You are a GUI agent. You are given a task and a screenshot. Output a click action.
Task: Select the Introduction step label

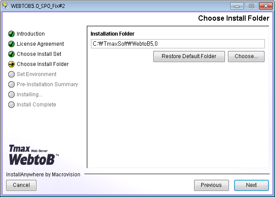[x=31, y=34]
